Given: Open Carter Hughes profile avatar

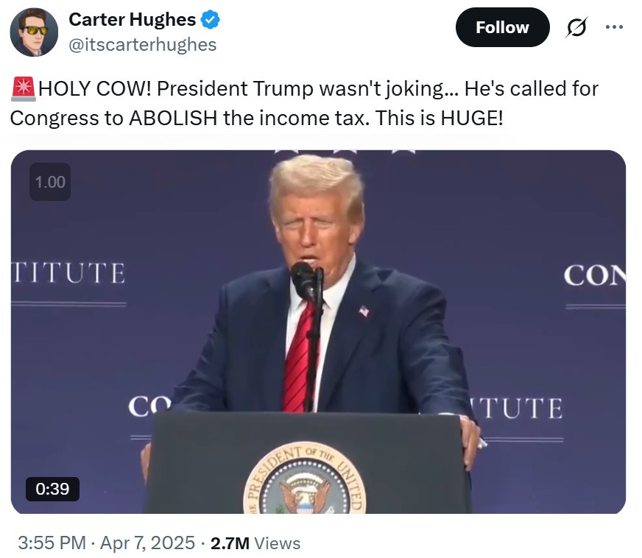Looking at the screenshot, I should (34, 32).
